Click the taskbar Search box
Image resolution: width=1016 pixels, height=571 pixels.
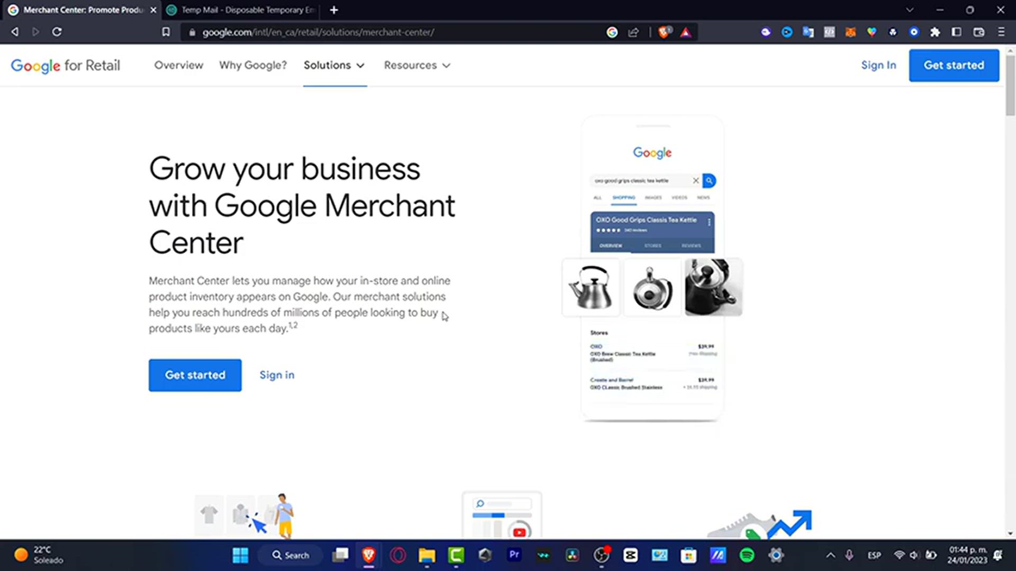[291, 555]
